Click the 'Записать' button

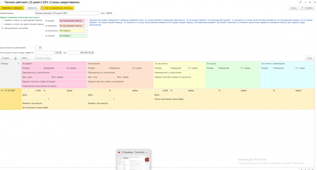[x=32, y=8]
